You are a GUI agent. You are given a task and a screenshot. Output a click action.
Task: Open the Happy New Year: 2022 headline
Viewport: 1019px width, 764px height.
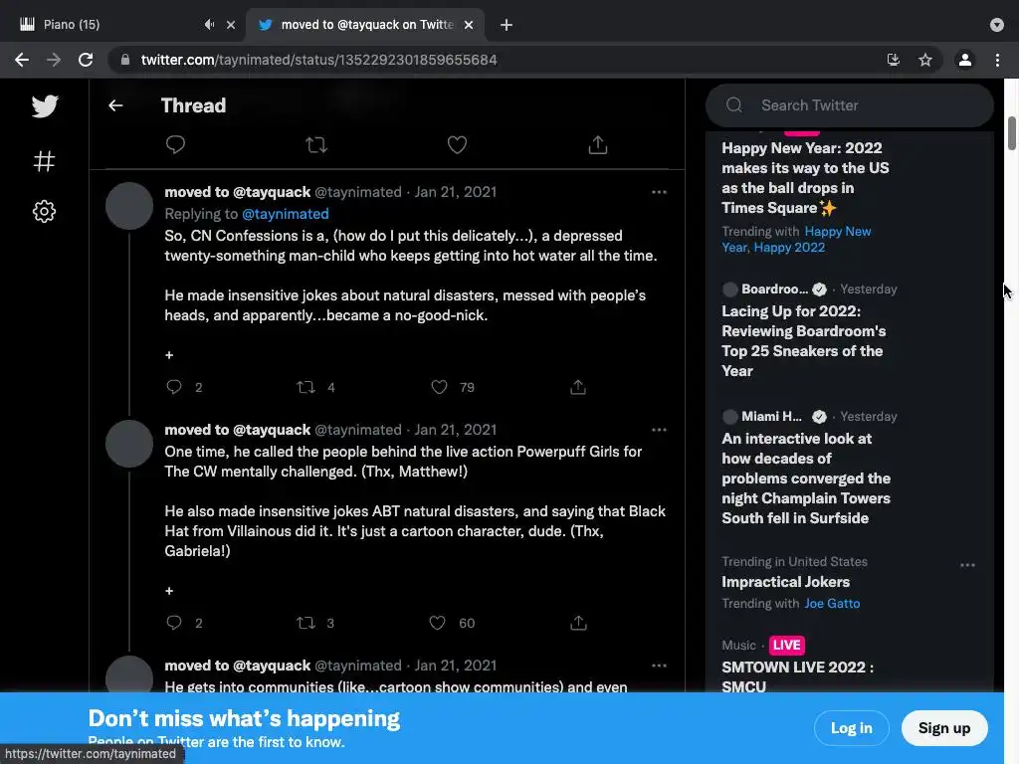point(805,178)
